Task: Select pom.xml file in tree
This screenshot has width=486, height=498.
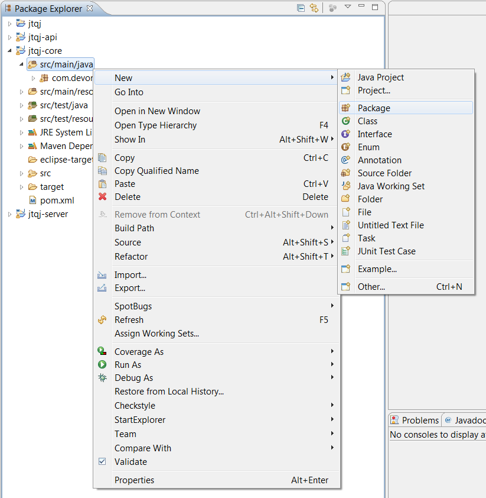Action: [x=57, y=201]
